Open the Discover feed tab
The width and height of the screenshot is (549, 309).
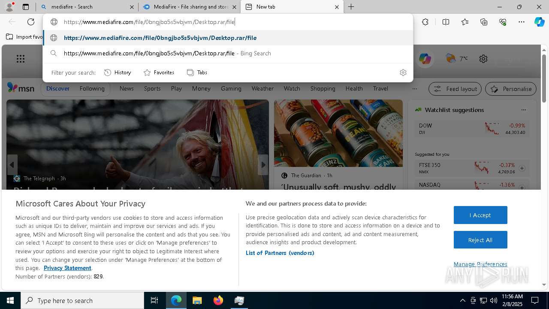pyautogui.click(x=58, y=88)
